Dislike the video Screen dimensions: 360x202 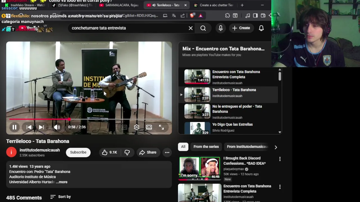(127, 152)
